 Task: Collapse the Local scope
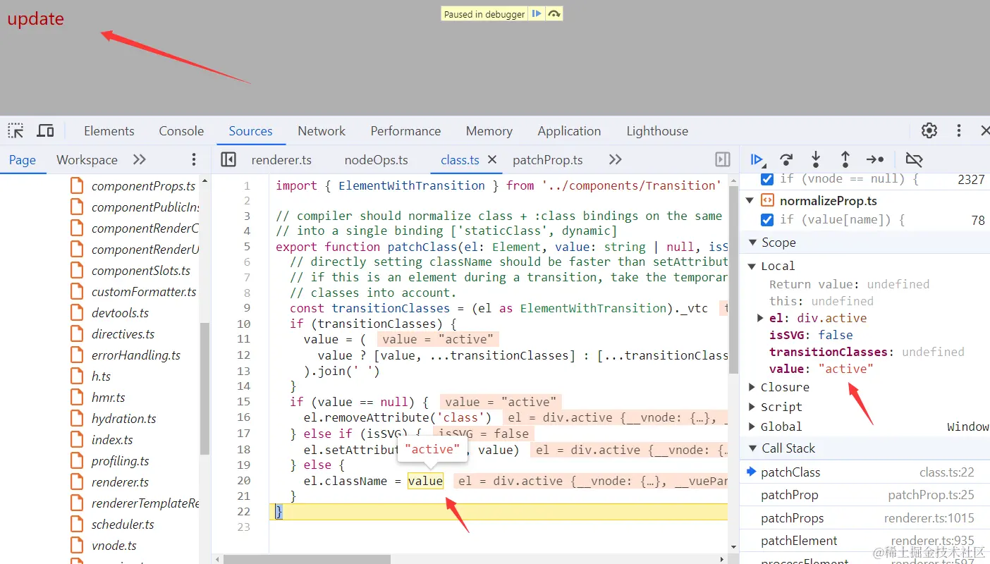click(752, 266)
